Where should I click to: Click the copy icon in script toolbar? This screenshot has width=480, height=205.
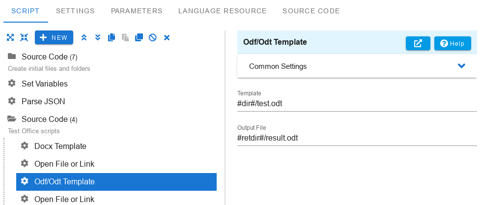pyautogui.click(x=112, y=37)
